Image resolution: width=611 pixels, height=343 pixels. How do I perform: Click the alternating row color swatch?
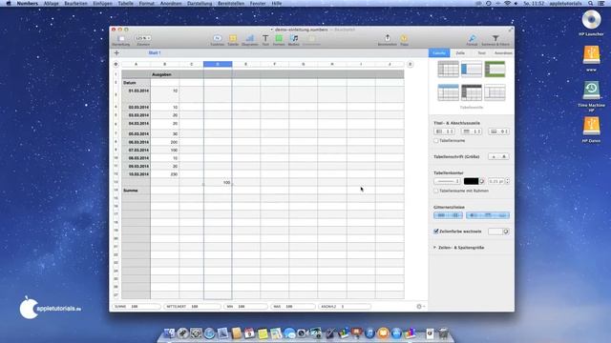(x=495, y=232)
